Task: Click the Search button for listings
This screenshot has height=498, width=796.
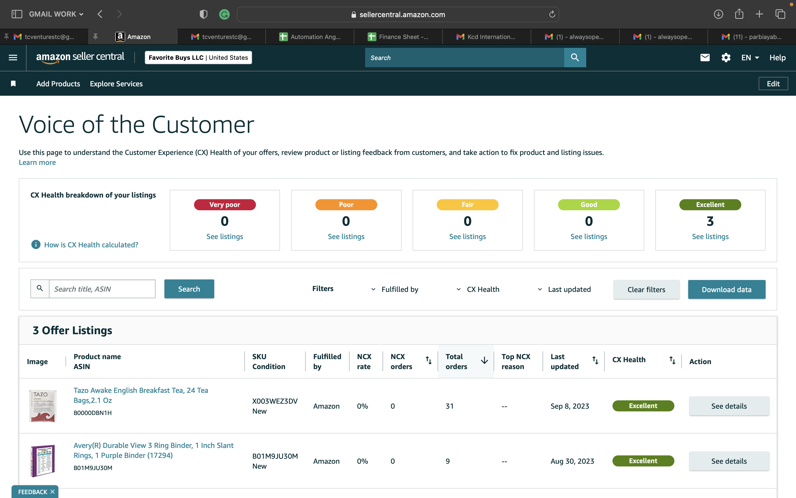Action: coord(189,289)
